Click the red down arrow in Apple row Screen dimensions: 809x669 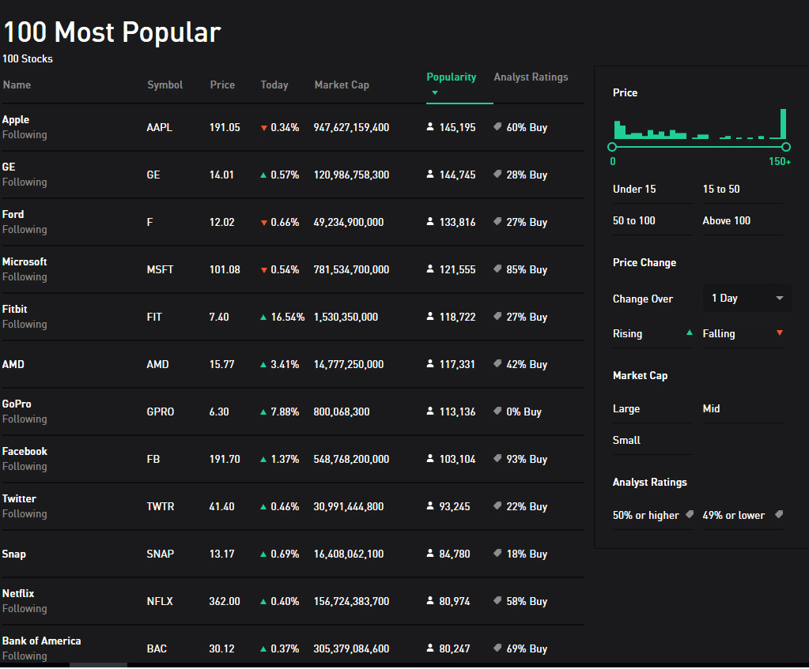[x=263, y=128]
